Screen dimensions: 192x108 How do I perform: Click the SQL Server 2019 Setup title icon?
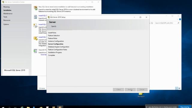(49, 17)
